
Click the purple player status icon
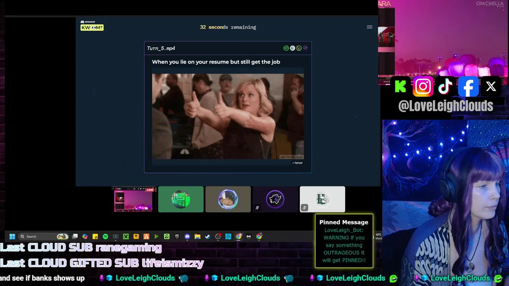pyautogui.click(x=305, y=48)
